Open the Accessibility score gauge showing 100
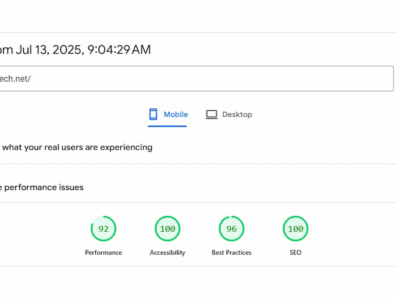The width and height of the screenshot is (397, 298). [x=168, y=228]
